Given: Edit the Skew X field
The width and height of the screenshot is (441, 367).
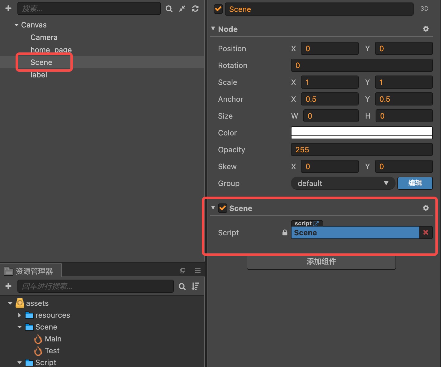Looking at the screenshot, I should [x=330, y=166].
